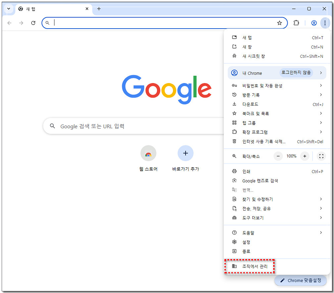
Task: Expand 북마크 및 목록 submenu
Action: tap(277, 113)
